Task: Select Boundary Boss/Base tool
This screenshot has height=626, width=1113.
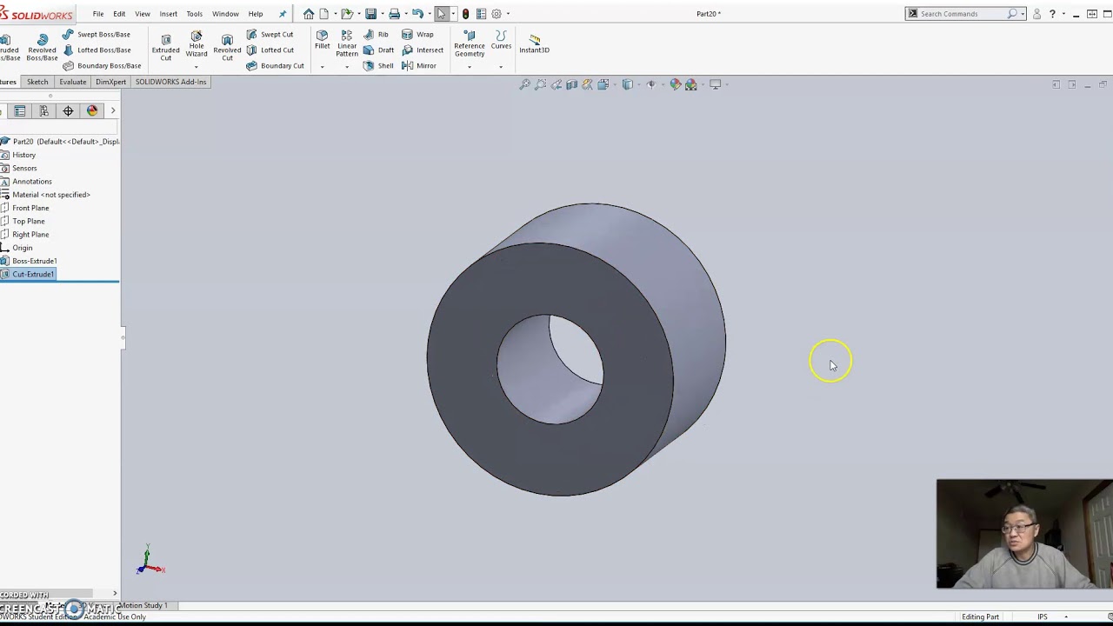Action: tap(102, 65)
